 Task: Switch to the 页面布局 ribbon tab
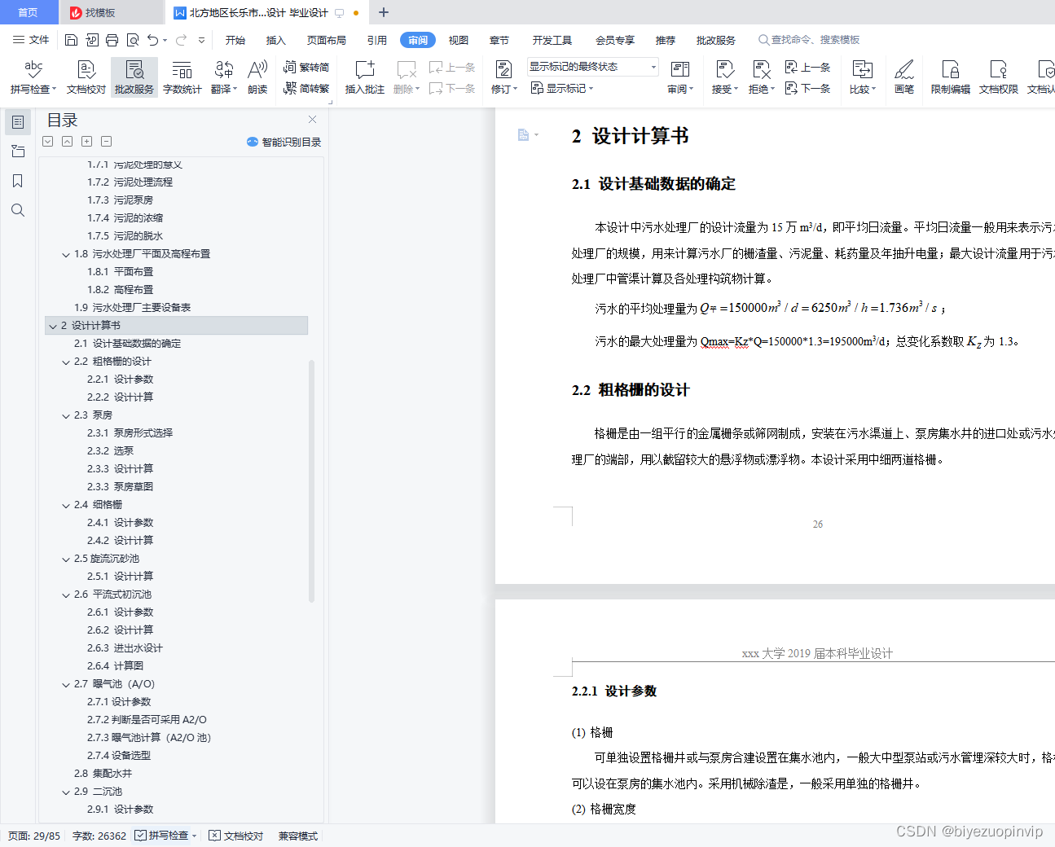(326, 39)
